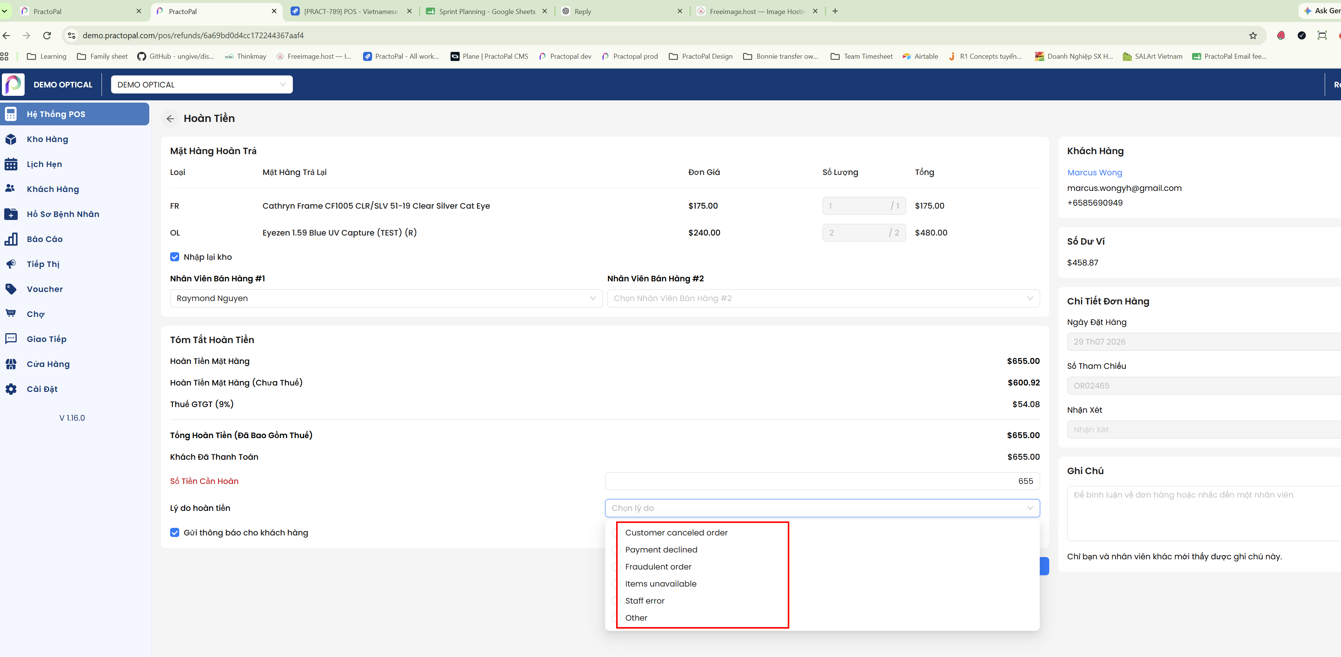
Task: Open Nhân Viên Bán Hàng #1 dropdown
Action: [386, 299]
